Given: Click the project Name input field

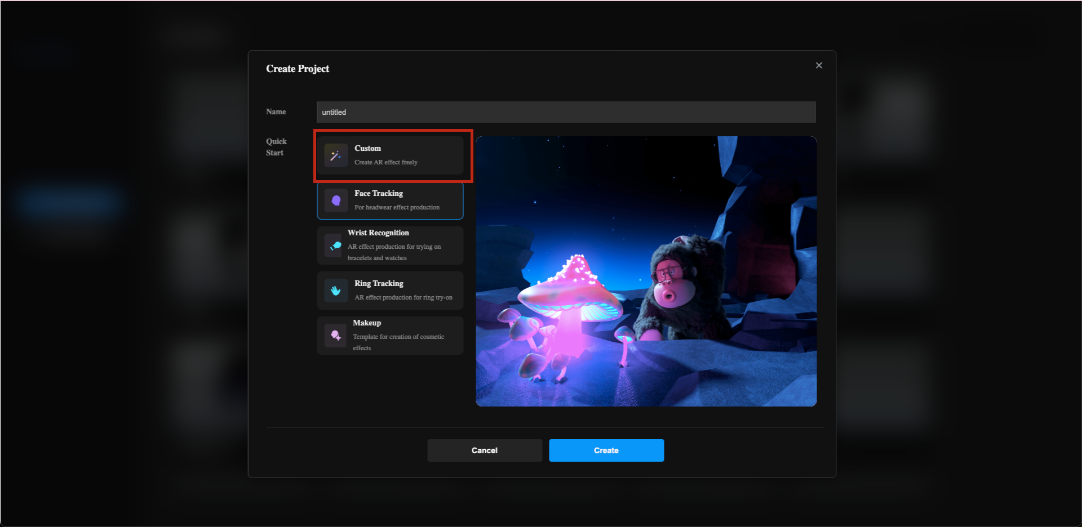Looking at the screenshot, I should pos(566,112).
